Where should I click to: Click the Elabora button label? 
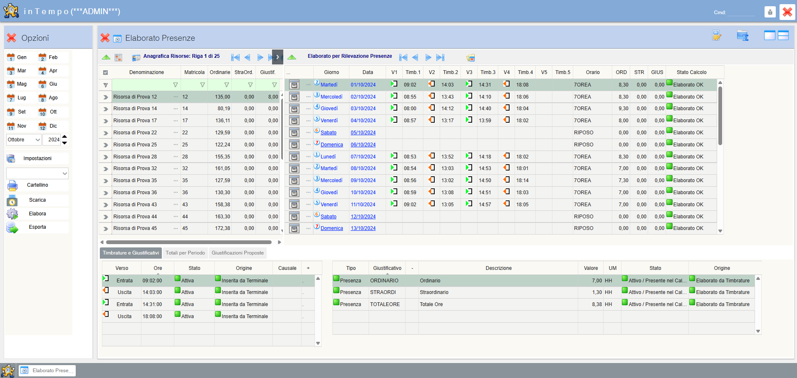click(x=37, y=214)
